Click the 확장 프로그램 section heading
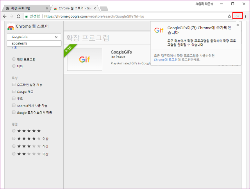Screen dimensions: 250x189 [x=87, y=38]
